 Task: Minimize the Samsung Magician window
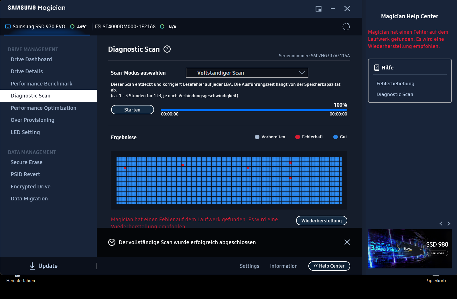tap(333, 9)
